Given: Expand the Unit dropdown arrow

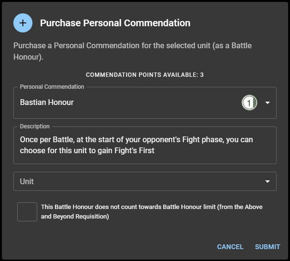Looking at the screenshot, I should [267, 181].
